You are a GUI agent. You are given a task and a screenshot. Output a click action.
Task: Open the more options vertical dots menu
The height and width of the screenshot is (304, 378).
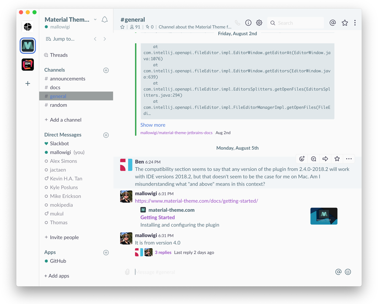click(355, 23)
